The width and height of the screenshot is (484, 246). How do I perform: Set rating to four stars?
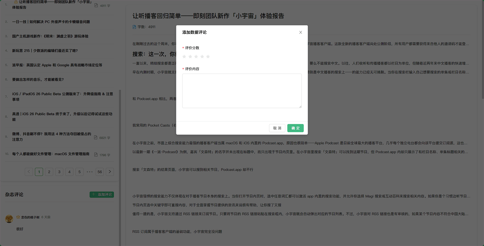point(202,56)
